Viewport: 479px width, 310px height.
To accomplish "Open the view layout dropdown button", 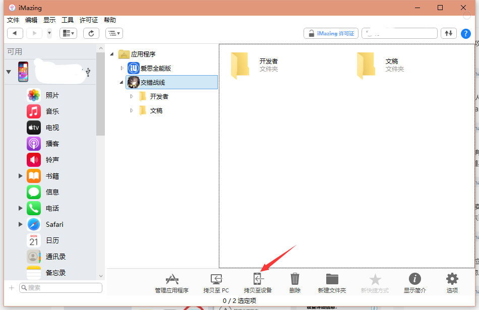I will click(68, 33).
